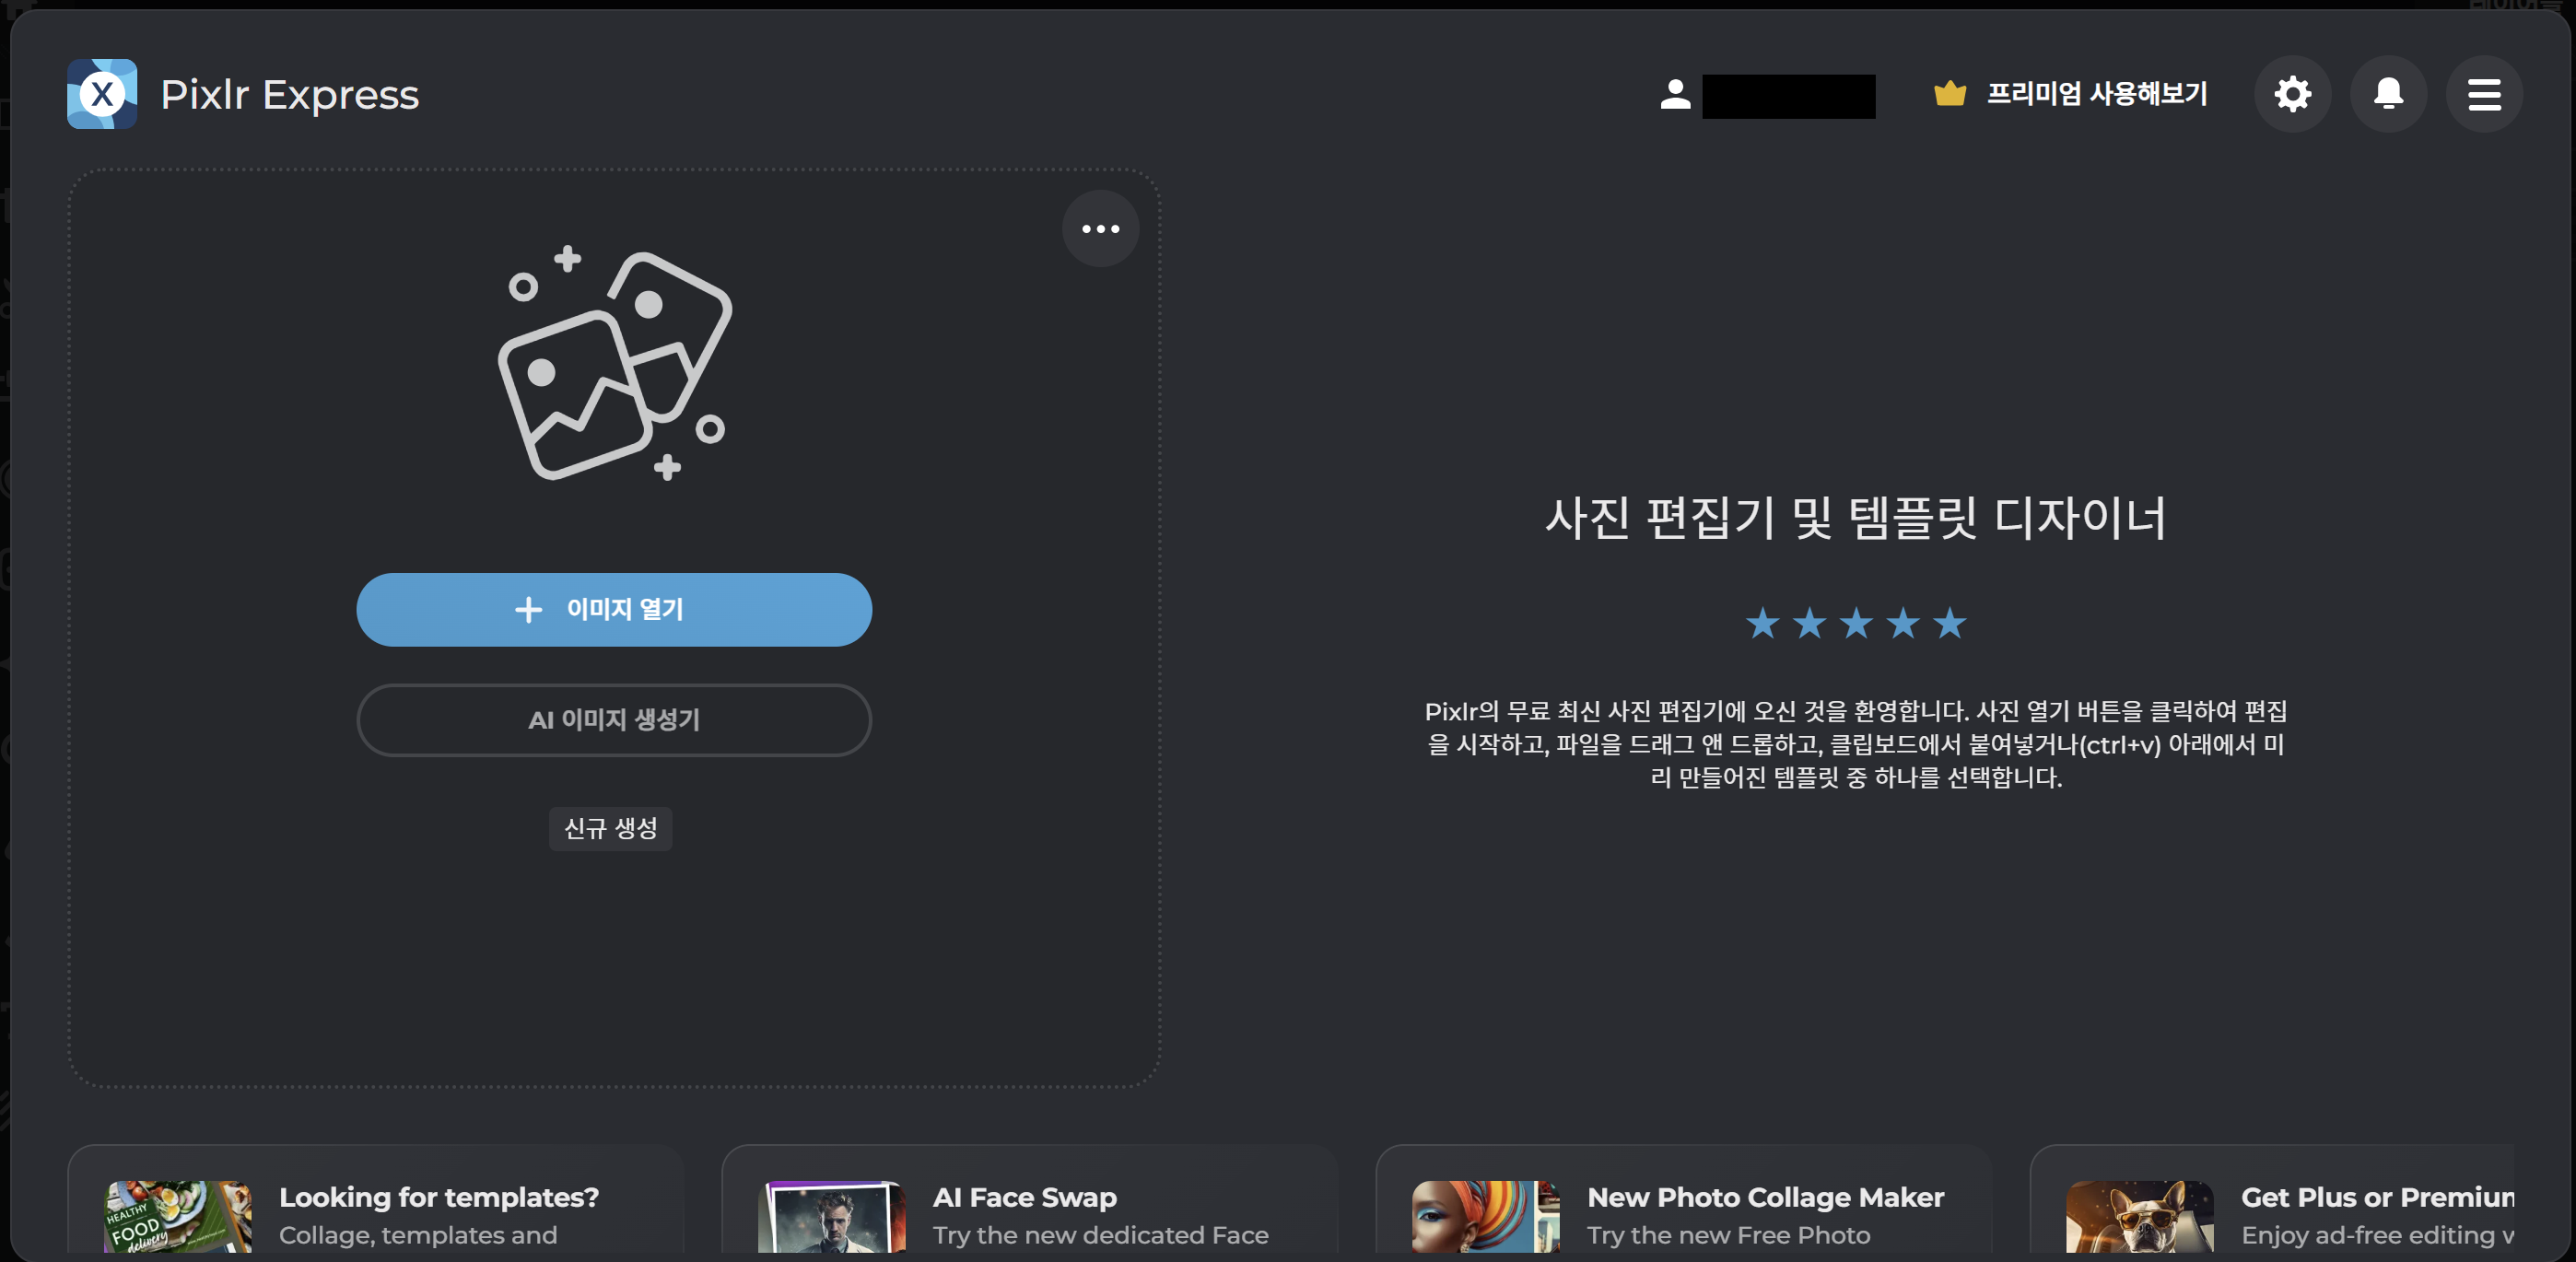This screenshot has height=1262, width=2576.
Task: Click the healthy food template thumbnail
Action: [177, 1217]
